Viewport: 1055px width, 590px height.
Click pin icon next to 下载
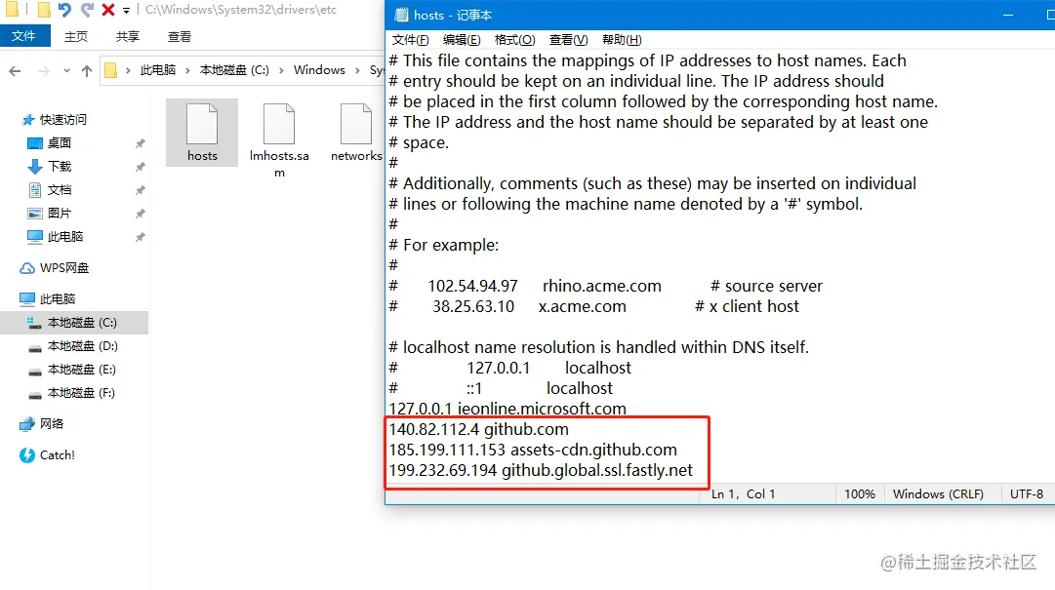(140, 167)
